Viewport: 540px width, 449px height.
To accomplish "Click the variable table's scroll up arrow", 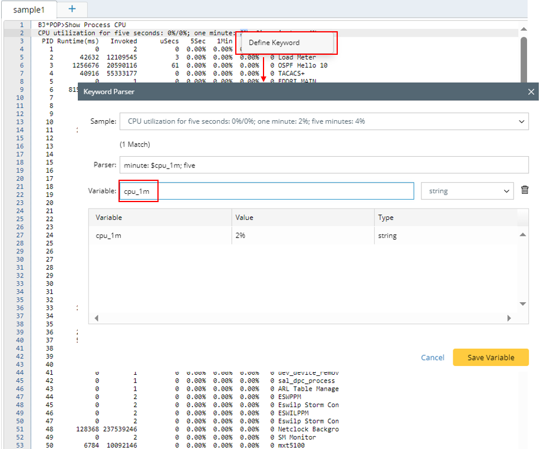I will pyautogui.click(x=522, y=235).
